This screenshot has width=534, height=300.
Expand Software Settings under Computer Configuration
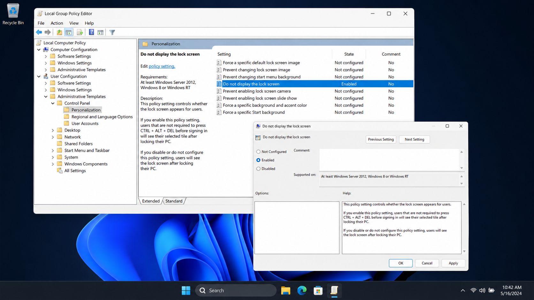46,56
